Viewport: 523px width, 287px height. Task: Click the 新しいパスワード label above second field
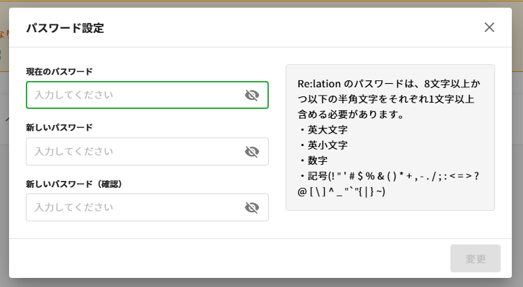click(59, 128)
